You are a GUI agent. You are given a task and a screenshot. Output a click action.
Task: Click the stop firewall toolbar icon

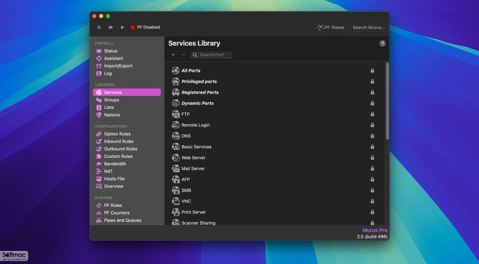(99, 27)
